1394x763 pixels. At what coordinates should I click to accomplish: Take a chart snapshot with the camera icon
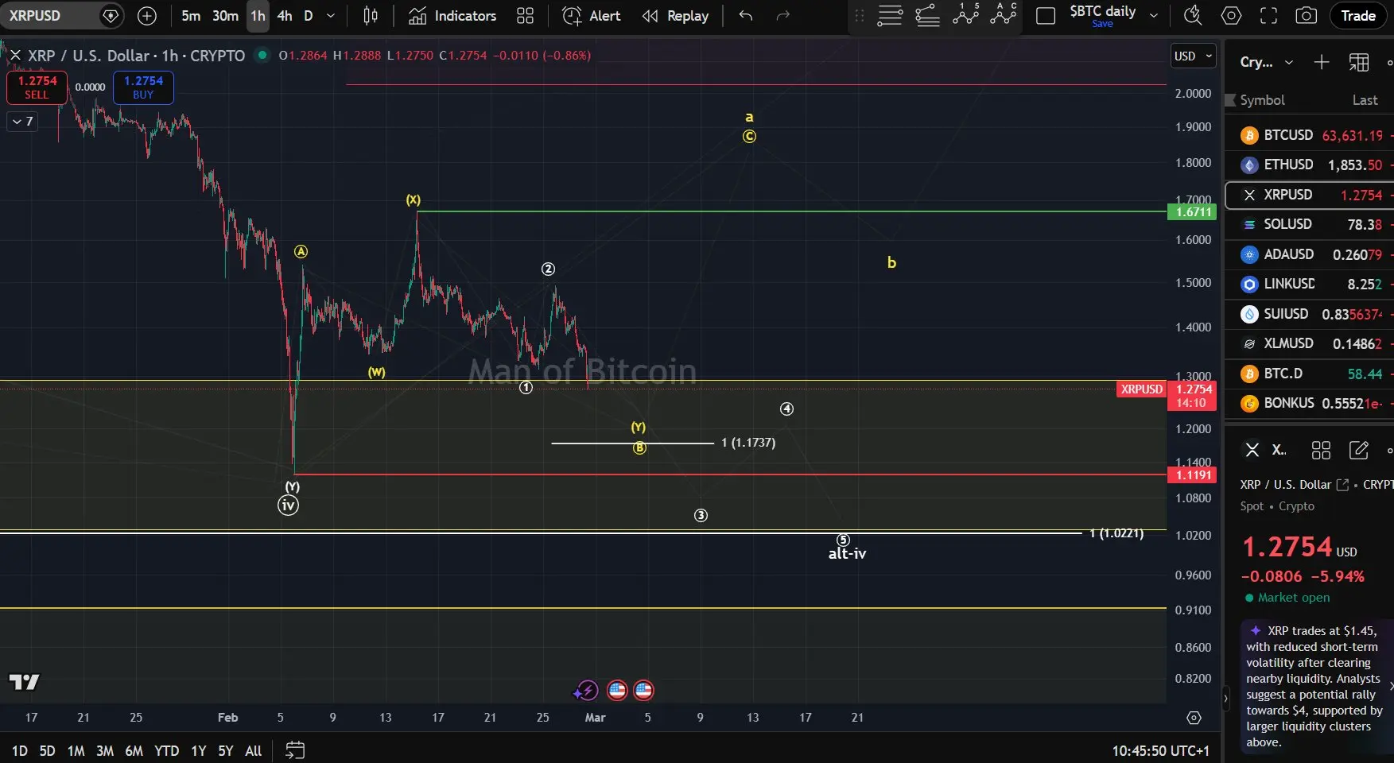(x=1306, y=15)
